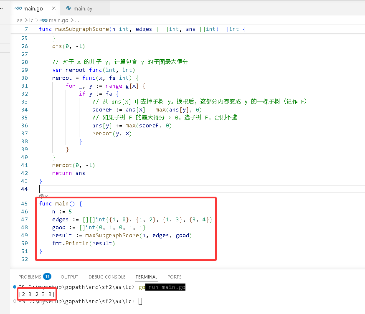
Task: Click line number 52 in the gutter
Action: coord(25,259)
